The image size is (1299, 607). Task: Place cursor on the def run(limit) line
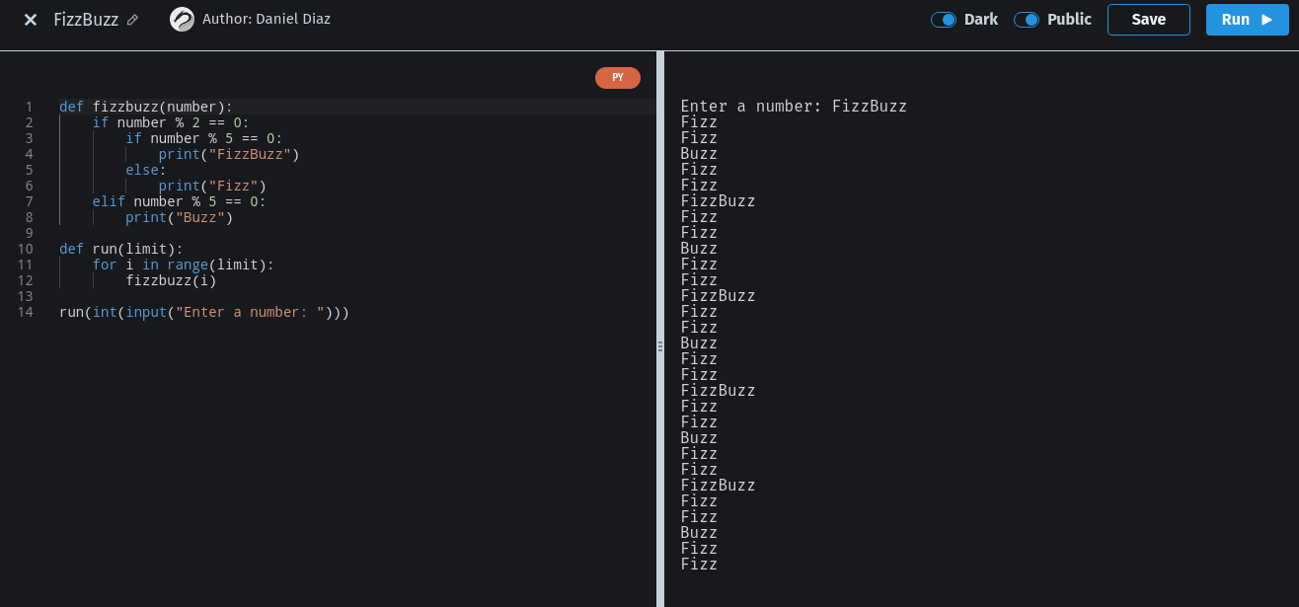click(120, 249)
